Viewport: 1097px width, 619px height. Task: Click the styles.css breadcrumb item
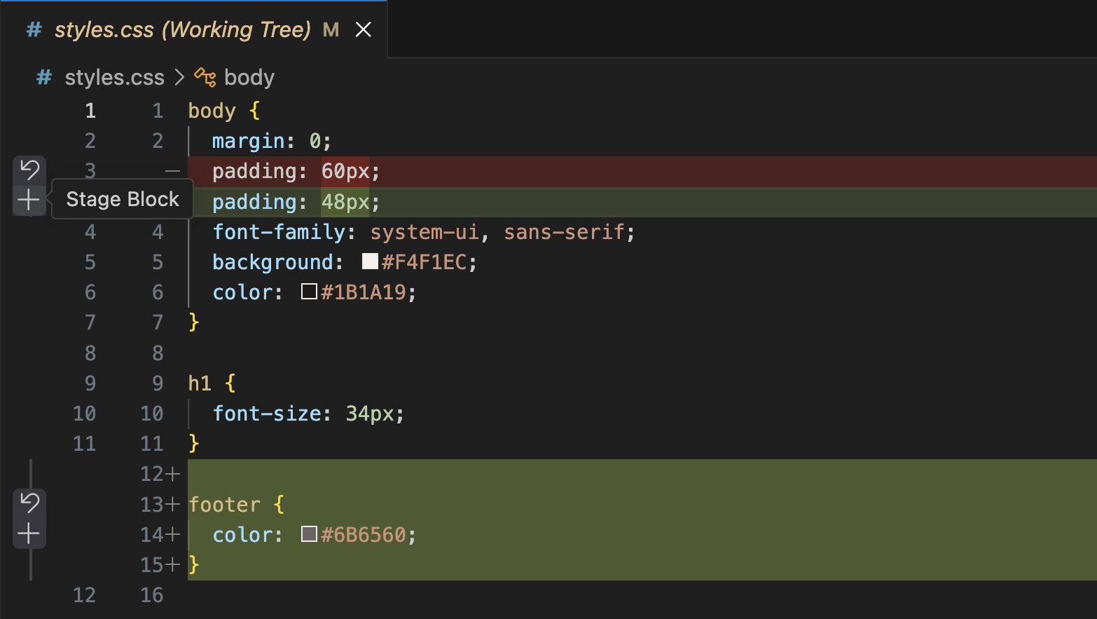(x=115, y=77)
